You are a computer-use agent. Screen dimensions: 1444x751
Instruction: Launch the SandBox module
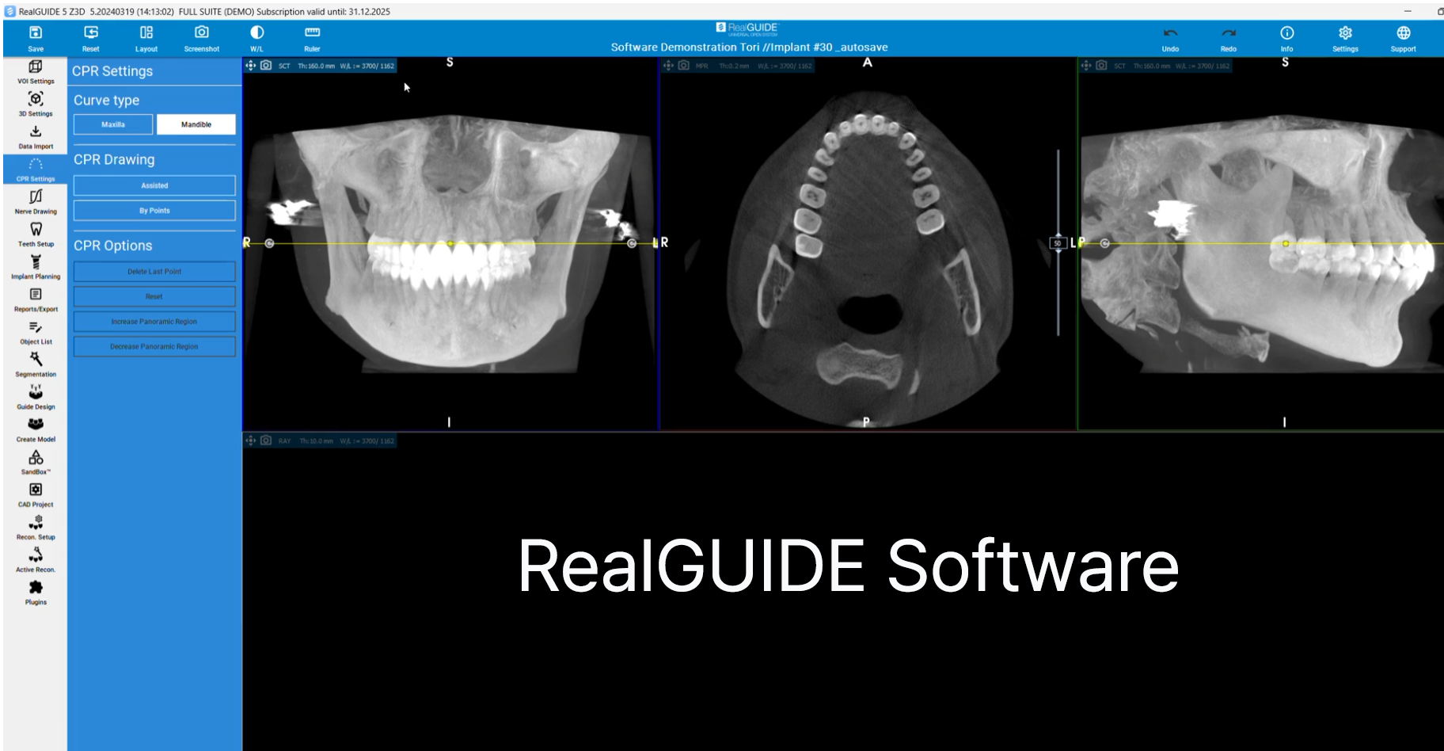[36, 461]
